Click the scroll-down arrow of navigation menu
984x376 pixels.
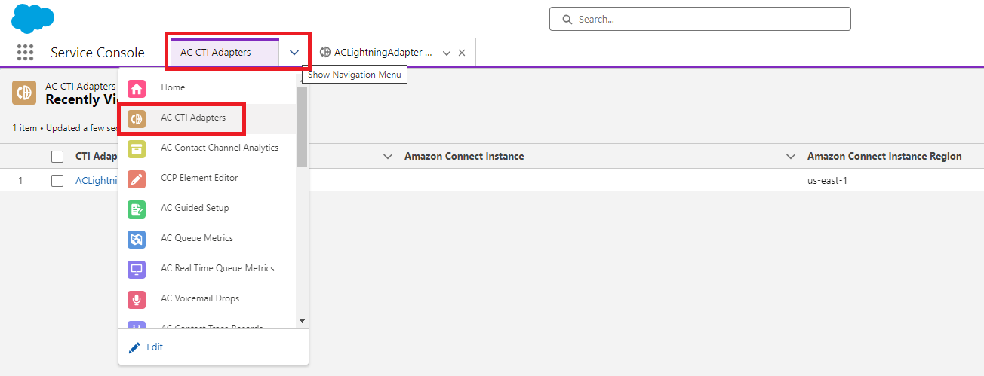pyautogui.click(x=303, y=321)
